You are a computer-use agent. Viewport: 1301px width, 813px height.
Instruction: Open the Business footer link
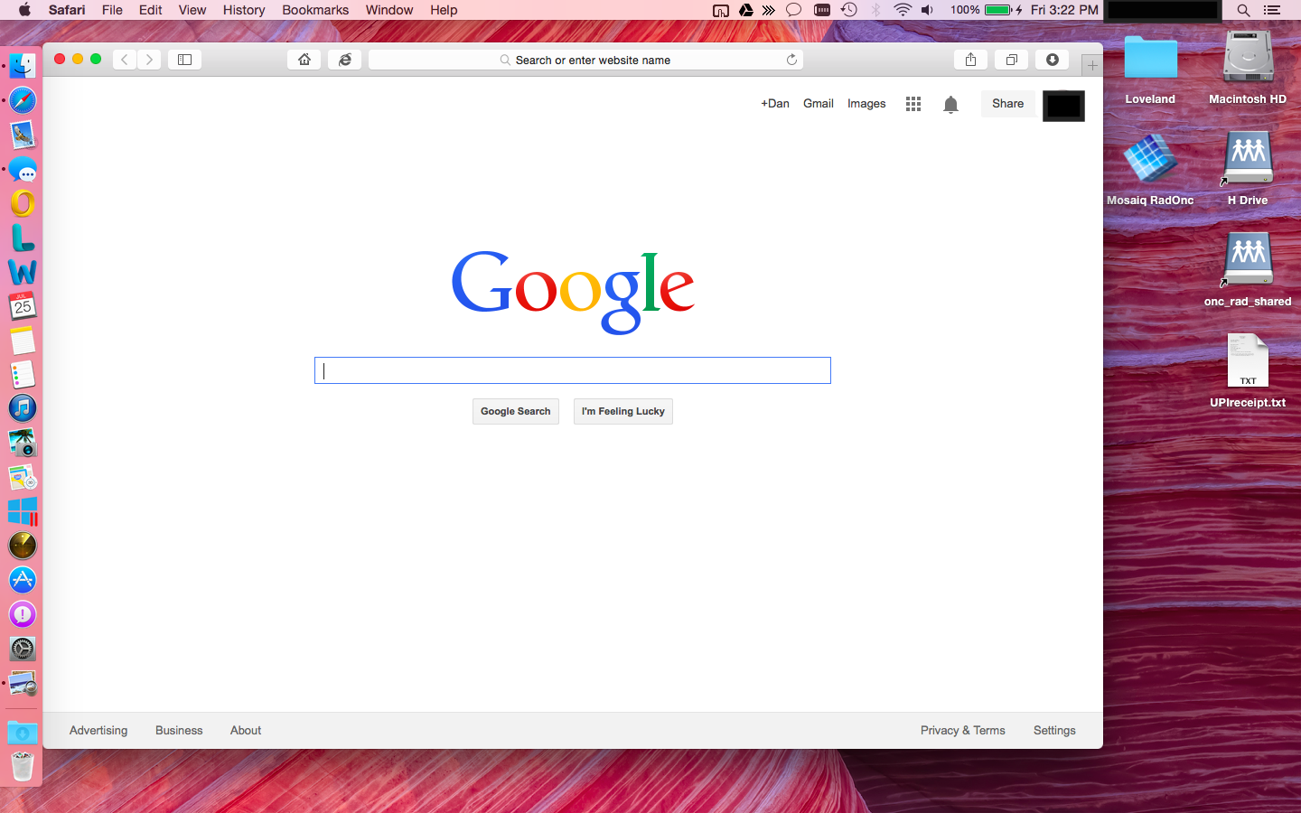click(179, 730)
